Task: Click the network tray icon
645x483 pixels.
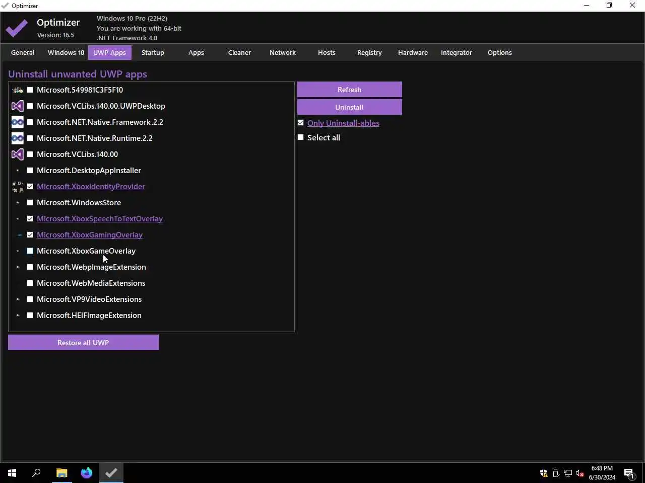Action: point(568,473)
